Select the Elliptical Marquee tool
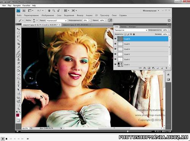The height and width of the screenshot is (141, 190). [x=19, y=33]
